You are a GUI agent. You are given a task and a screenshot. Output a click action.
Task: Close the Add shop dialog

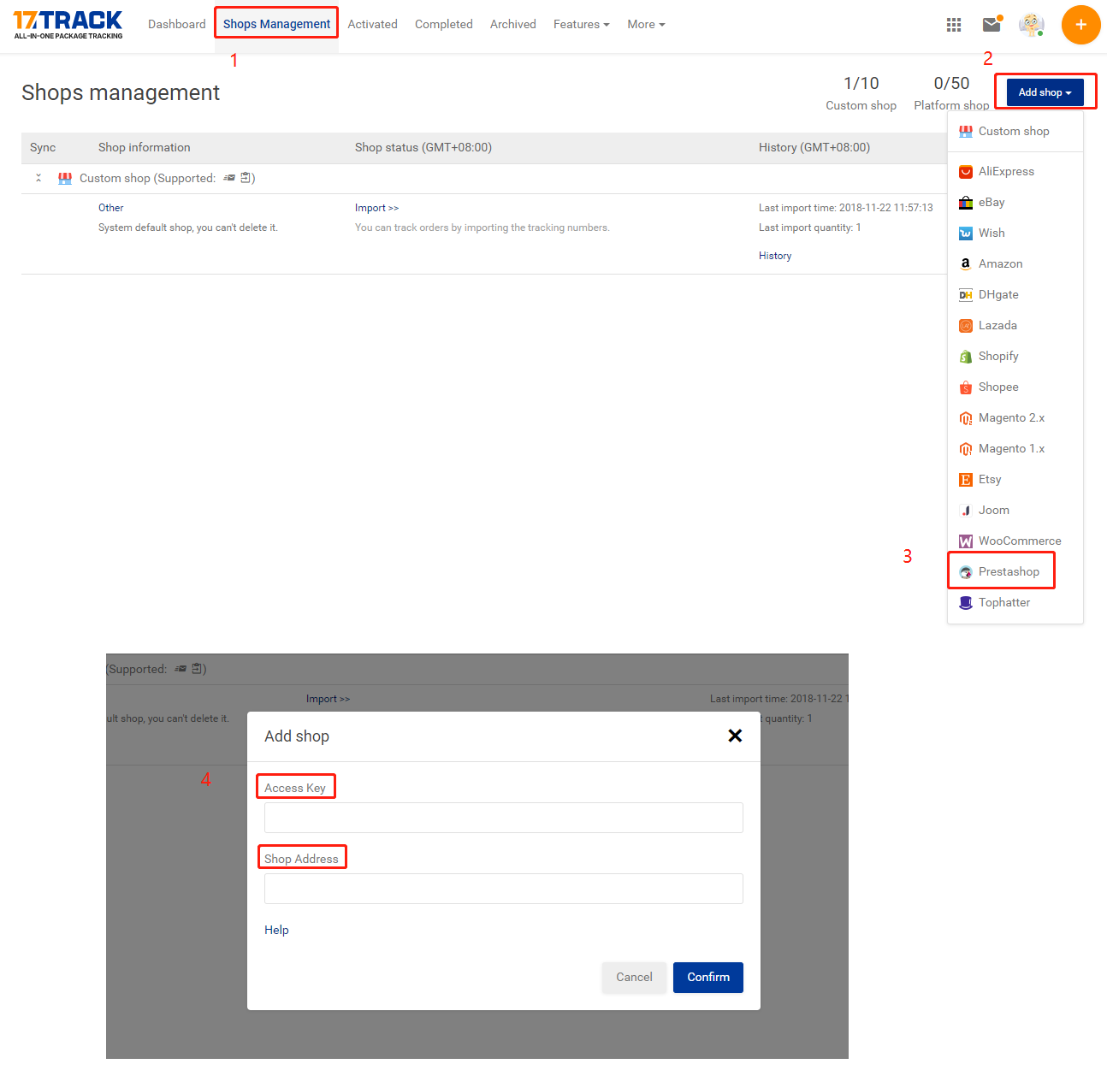[735, 736]
